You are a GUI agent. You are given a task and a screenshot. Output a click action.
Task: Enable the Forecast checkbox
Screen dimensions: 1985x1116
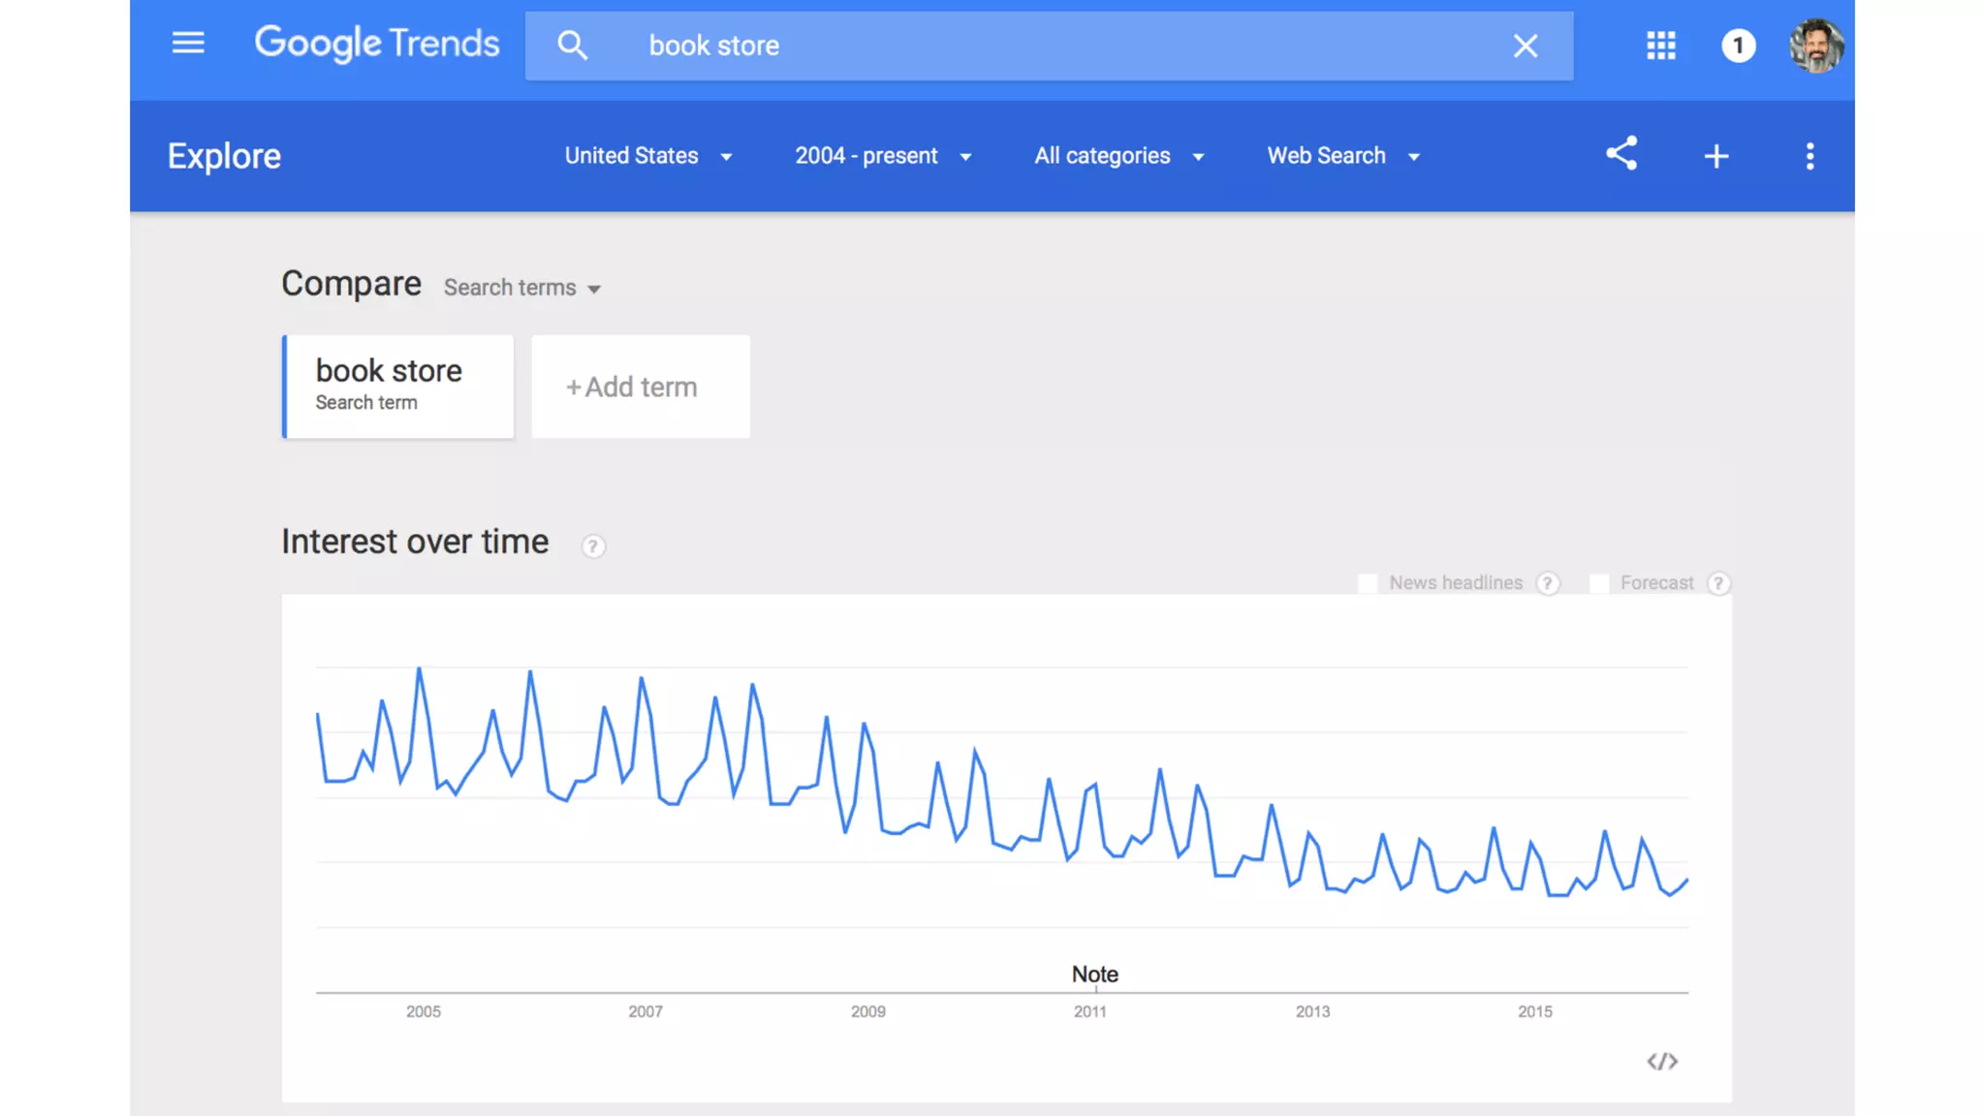1599,583
